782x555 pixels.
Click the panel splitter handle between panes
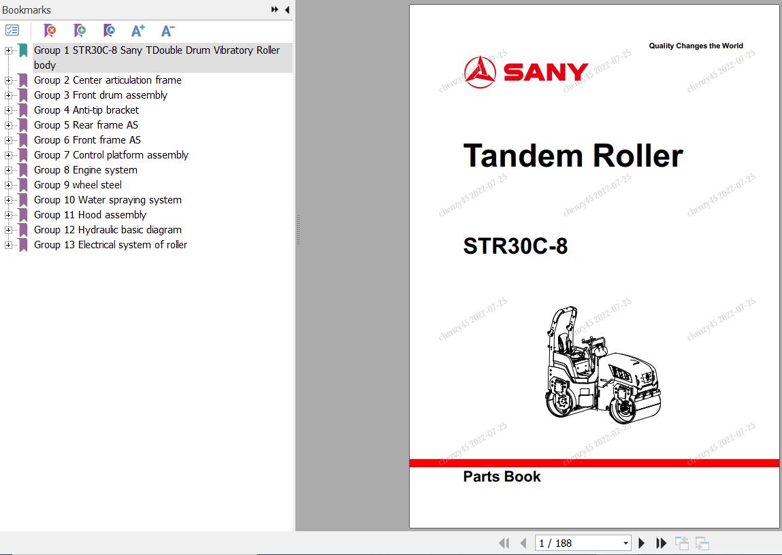(298, 229)
